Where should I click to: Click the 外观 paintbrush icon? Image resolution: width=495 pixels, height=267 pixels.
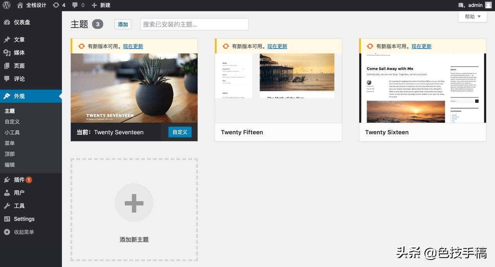click(7, 96)
